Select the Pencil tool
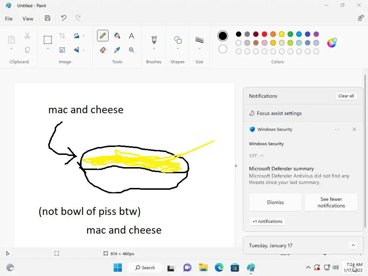 pos(102,36)
